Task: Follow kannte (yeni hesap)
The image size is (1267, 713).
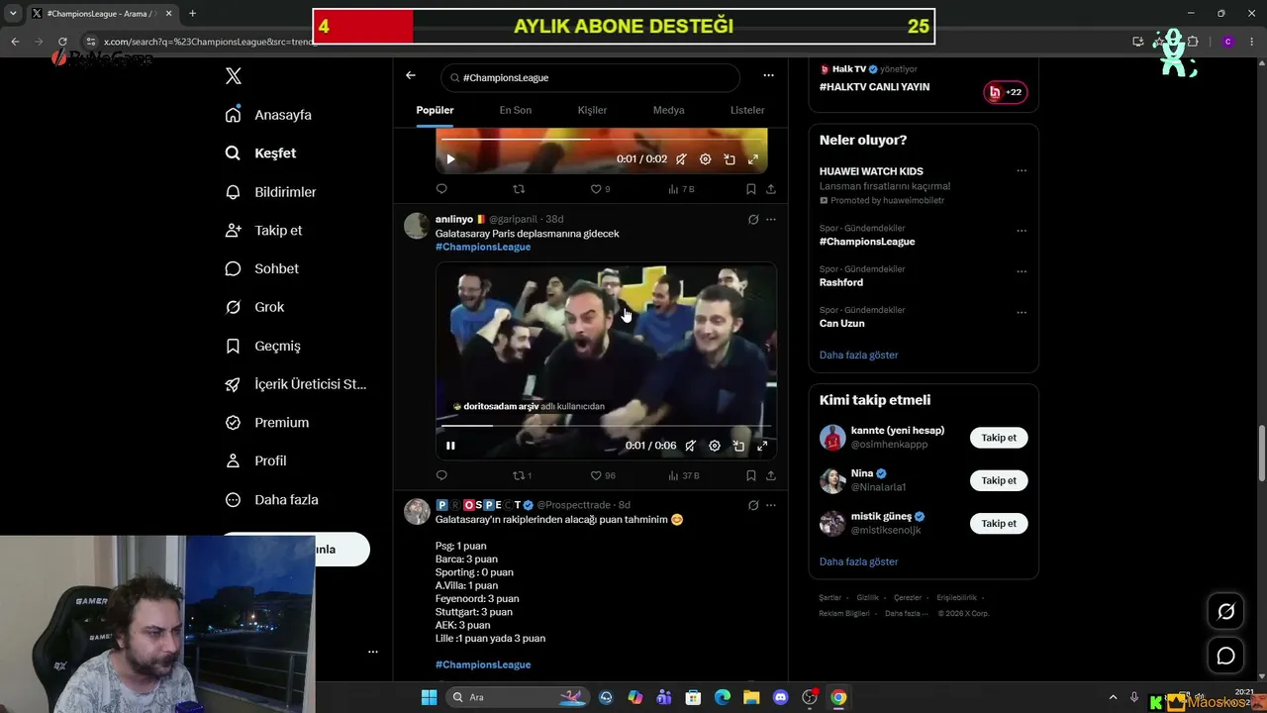Action: coord(999,438)
